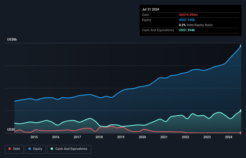The height and width of the screenshot is (158, 246).
Task: Click the 2024 x-axis label
Action: pos(229,137)
